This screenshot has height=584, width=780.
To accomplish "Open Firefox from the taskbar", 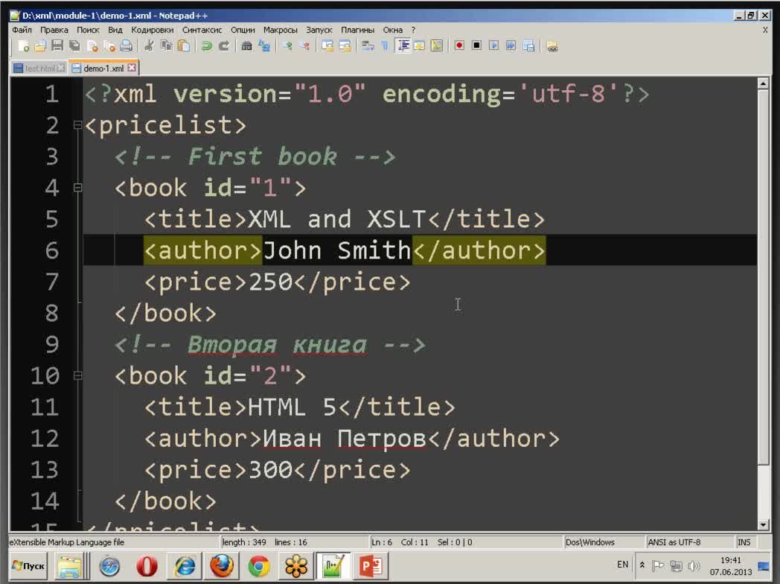I will [222, 566].
